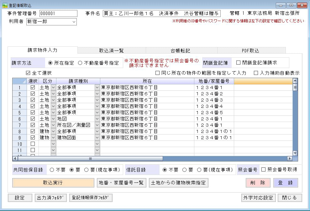The width and height of the screenshot is (310, 211).
Task: Open the 外字対応設定 button
Action: point(258,198)
